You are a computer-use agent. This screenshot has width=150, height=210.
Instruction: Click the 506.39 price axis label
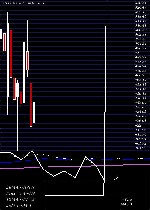[141, 30]
